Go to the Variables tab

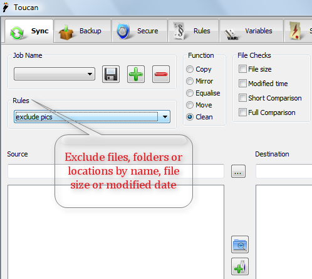[x=251, y=31]
